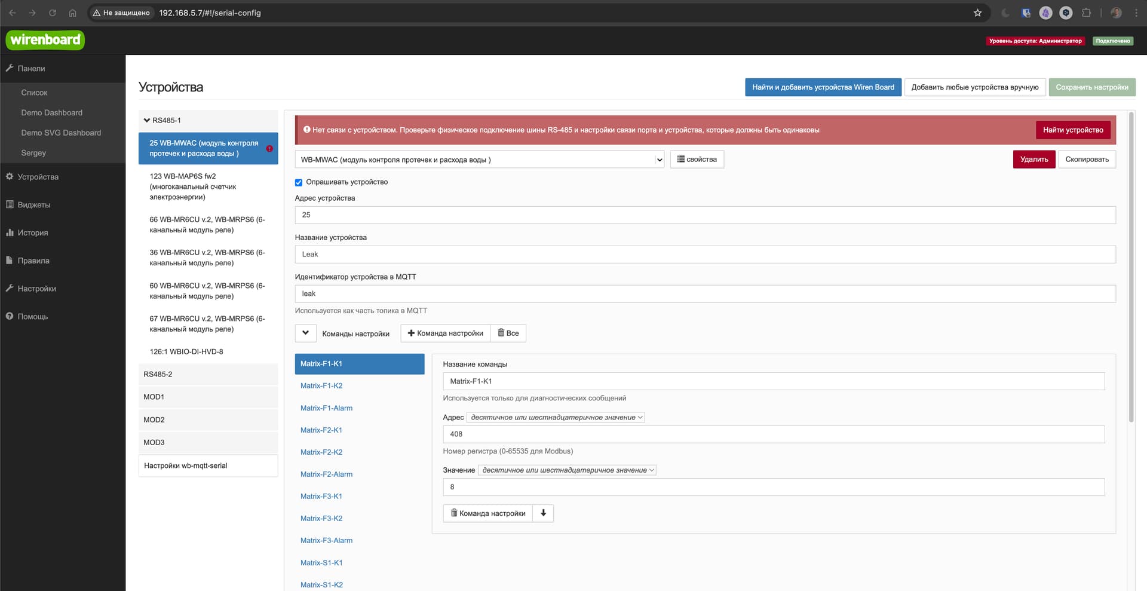The image size is (1147, 591).
Task: Click Название команды field Matrix-F1-K1
Action: coord(774,381)
